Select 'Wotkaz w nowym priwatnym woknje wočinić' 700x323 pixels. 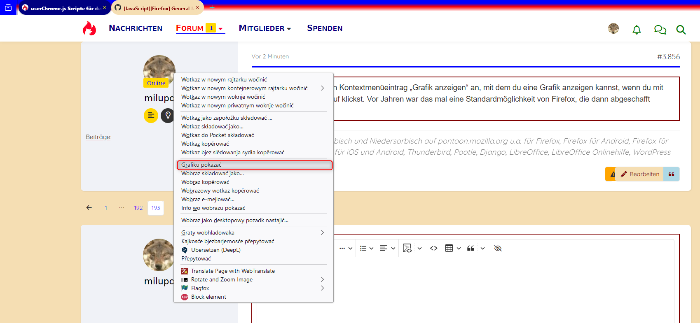253,106
